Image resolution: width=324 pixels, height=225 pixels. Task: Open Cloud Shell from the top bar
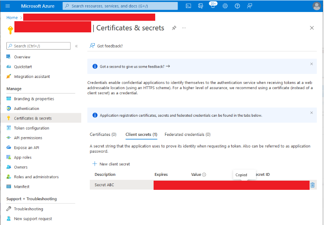click(188, 6)
